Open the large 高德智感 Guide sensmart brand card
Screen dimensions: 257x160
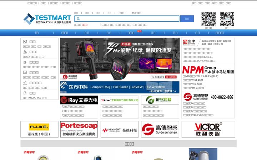coord(160,129)
